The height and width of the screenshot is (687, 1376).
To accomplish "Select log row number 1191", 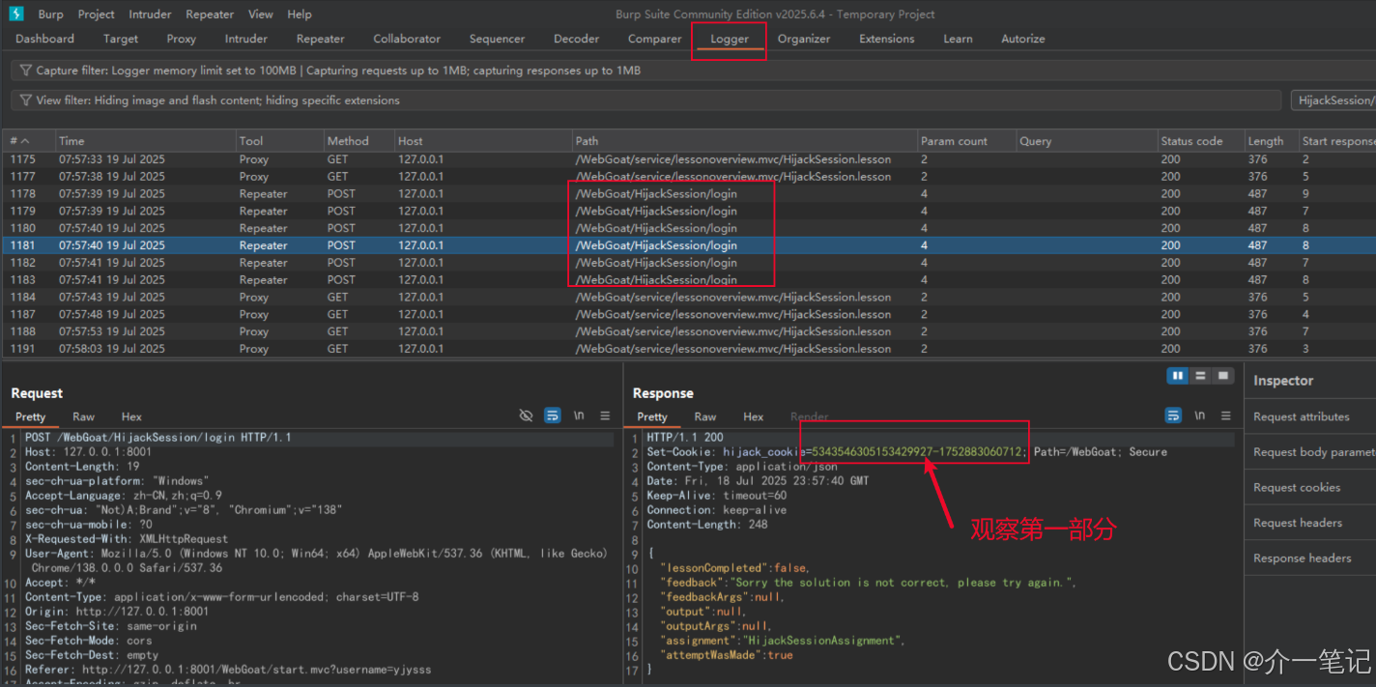I will point(688,349).
